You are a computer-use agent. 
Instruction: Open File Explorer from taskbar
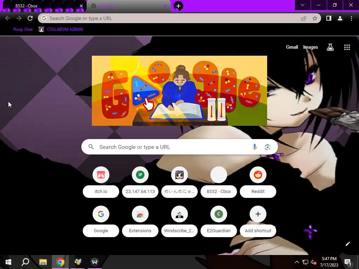click(43, 262)
